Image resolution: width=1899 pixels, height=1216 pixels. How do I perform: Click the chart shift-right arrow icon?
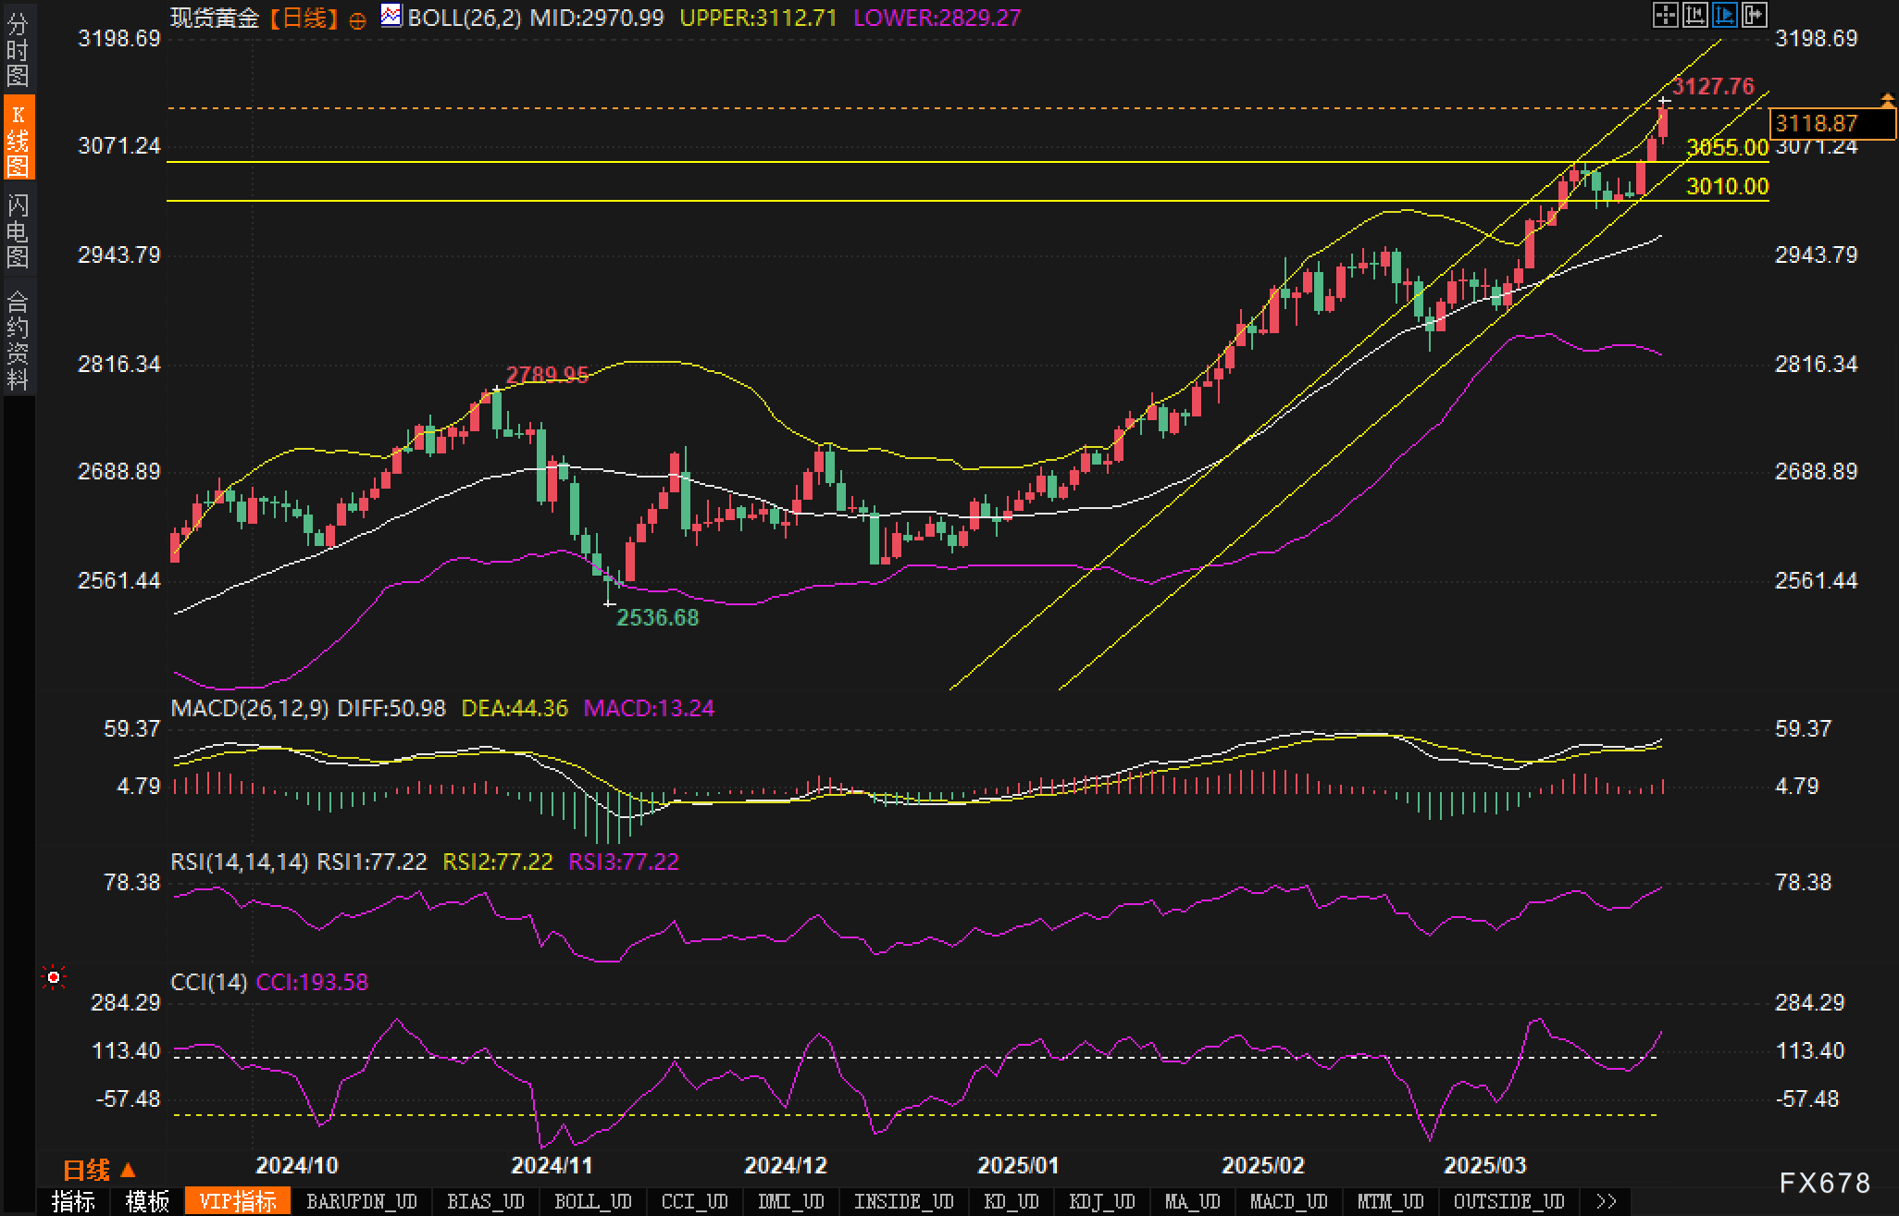(1754, 15)
